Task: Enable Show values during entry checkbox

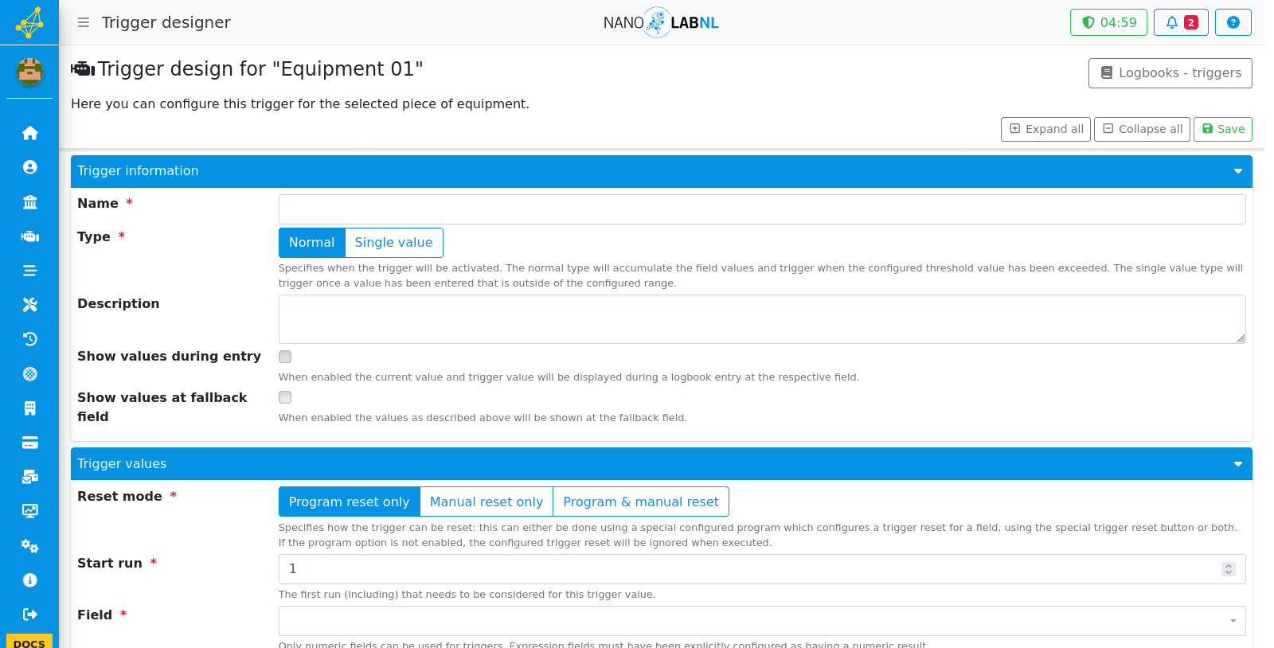Action: pos(285,357)
